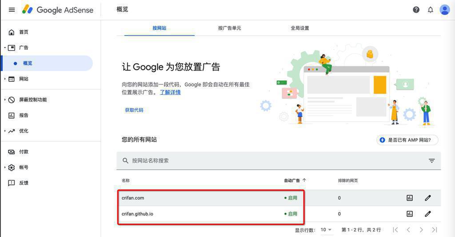
Task: Open the rows-per-page 10 dropdown
Action: point(326,230)
